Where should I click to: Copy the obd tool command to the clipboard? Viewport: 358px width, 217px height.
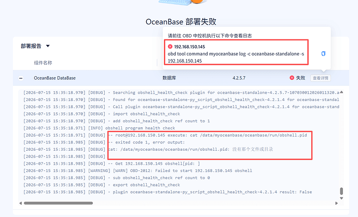click(323, 53)
